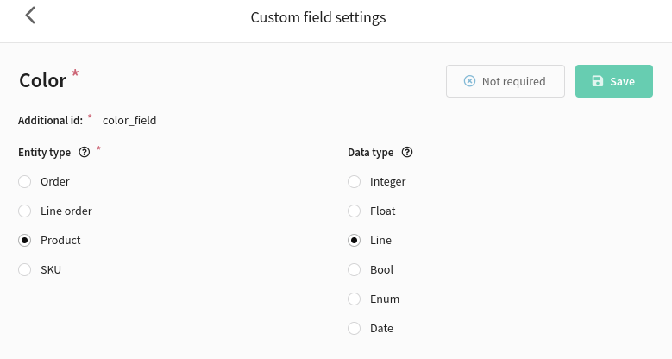This screenshot has height=359, width=672.
Task: Choose Line order entity type
Action: [x=24, y=211]
